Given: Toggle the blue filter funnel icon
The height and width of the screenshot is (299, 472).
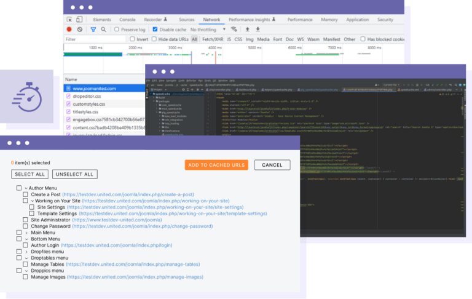Looking at the screenshot, I should click(93, 29).
